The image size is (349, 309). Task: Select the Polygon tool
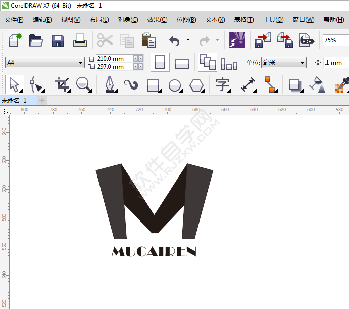(x=197, y=85)
